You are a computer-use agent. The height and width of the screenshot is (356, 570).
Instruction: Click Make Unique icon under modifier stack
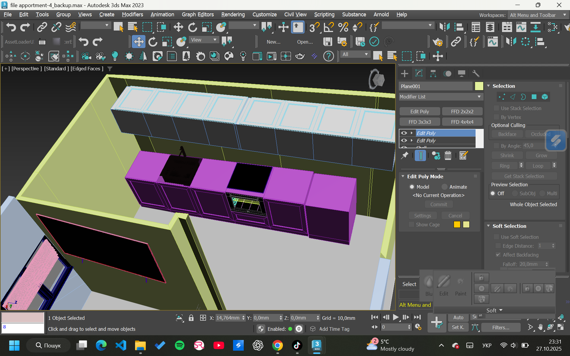point(436,155)
